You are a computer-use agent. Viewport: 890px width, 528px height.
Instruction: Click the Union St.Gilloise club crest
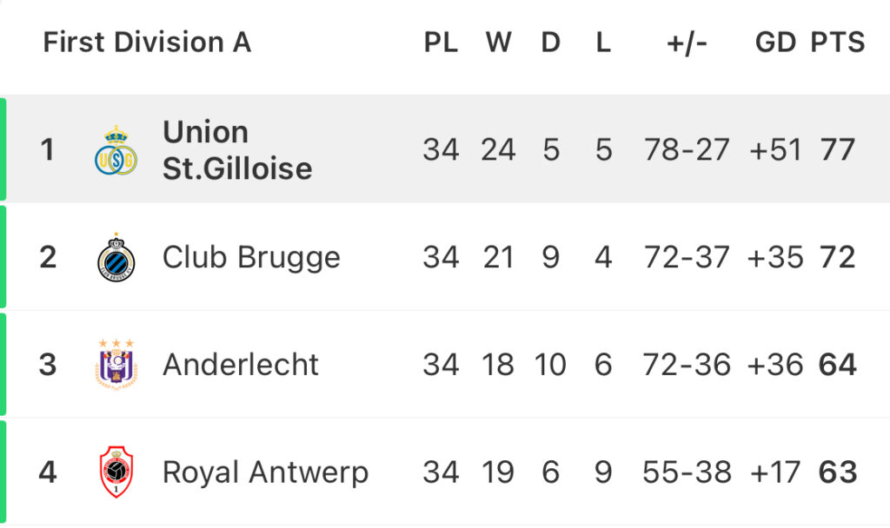tap(116, 150)
